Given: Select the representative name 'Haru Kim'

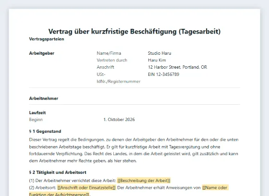Looking at the screenshot, I should click(157, 60).
